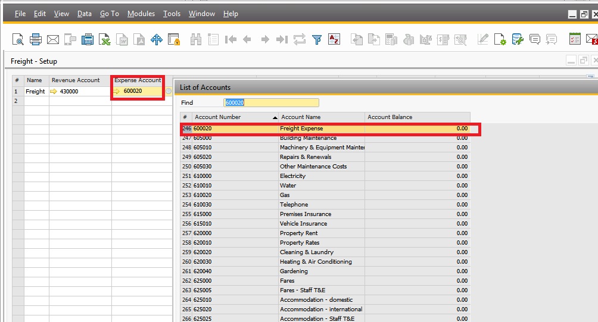The height and width of the screenshot is (322, 598).
Task: Select the Property Rent account row
Action: [x=325, y=233]
